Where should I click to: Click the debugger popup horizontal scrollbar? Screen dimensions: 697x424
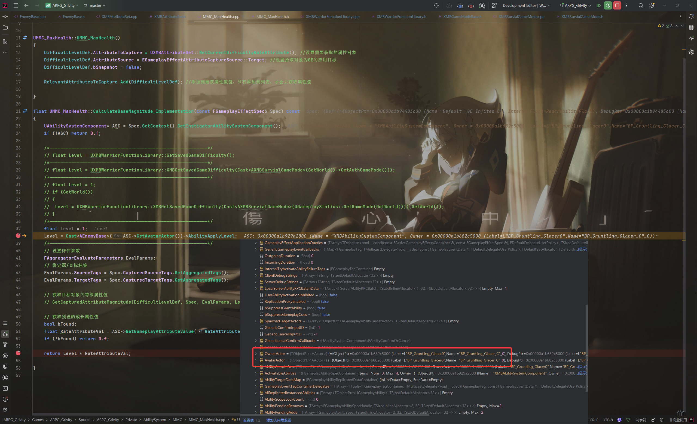[335, 415]
